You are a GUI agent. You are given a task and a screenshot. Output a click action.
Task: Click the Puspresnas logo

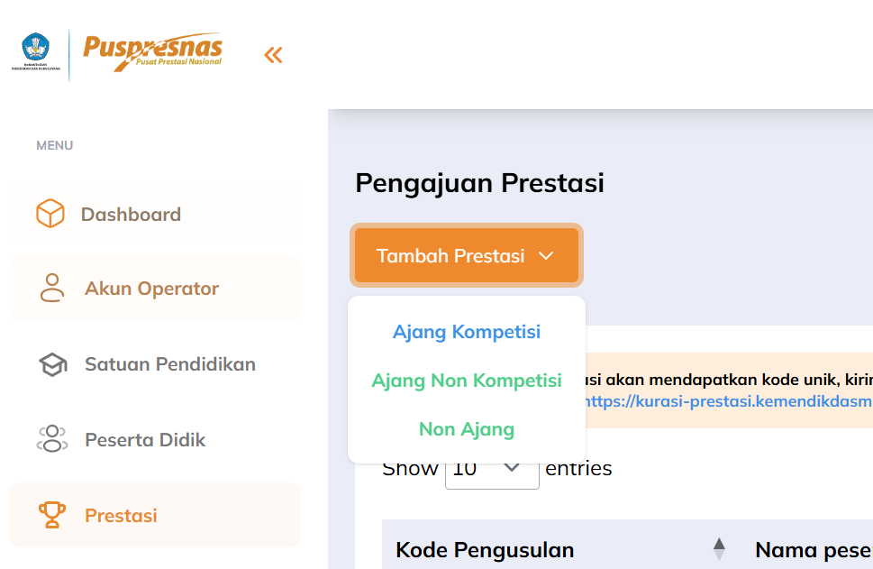tap(153, 53)
